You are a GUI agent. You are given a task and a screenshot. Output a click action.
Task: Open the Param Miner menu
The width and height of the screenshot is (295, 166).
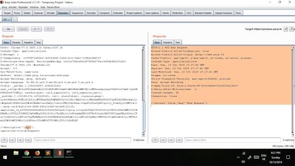53,7
